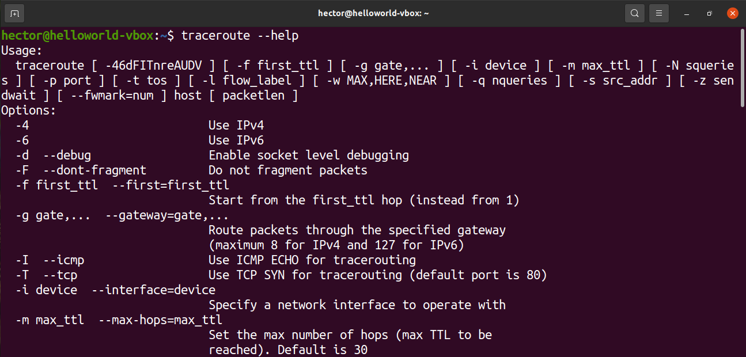The width and height of the screenshot is (746, 357).
Task: Restore the terminal window size
Action: tap(709, 13)
